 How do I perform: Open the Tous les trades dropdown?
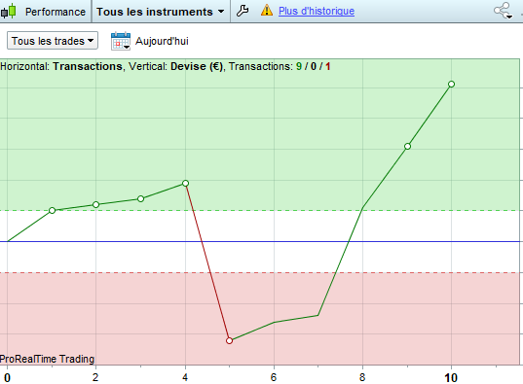pos(53,41)
